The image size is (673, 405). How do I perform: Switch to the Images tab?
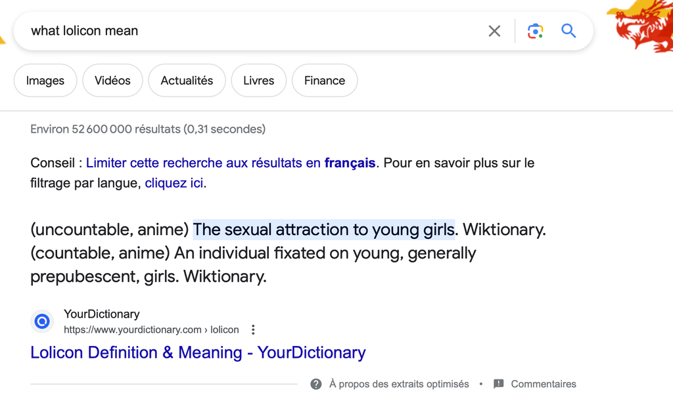click(x=45, y=81)
